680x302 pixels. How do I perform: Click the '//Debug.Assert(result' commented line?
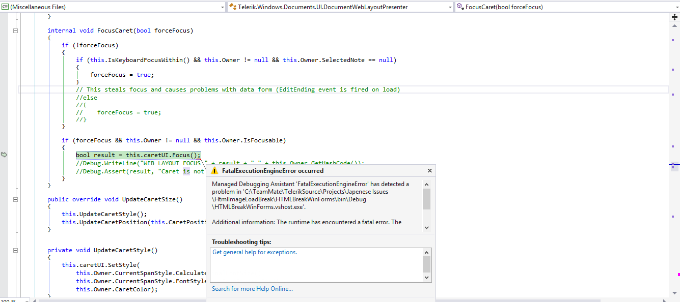[x=140, y=171]
